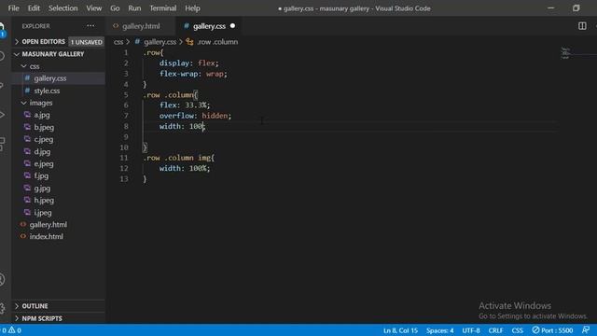The image size is (597, 336).
Task: Open the Run menu
Action: [134, 8]
